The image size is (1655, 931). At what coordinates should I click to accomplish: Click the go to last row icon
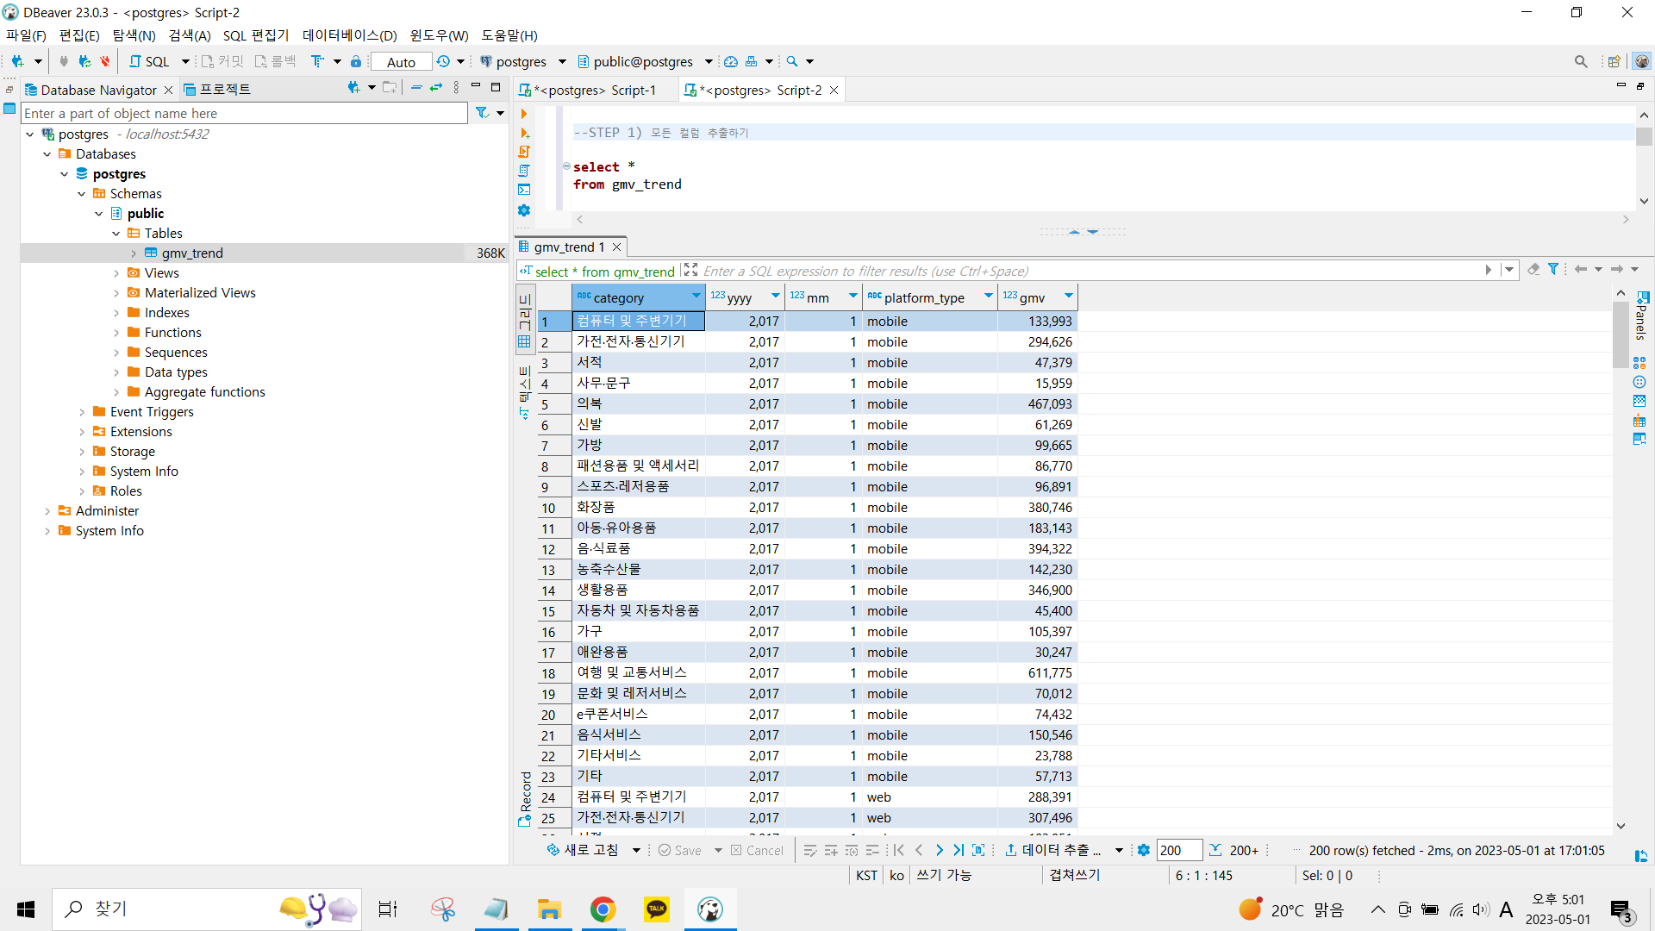[x=959, y=851]
